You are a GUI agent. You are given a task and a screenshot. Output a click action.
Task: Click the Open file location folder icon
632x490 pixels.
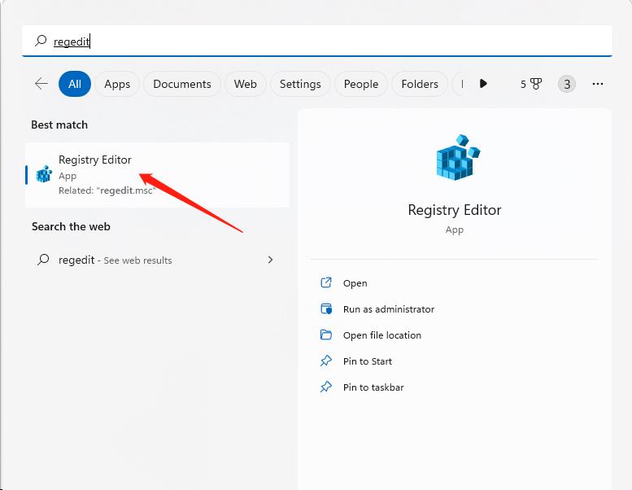click(326, 335)
